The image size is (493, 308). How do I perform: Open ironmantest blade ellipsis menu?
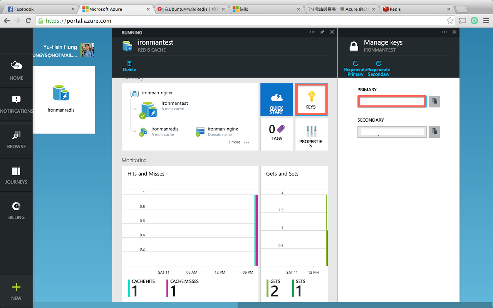coord(312,32)
